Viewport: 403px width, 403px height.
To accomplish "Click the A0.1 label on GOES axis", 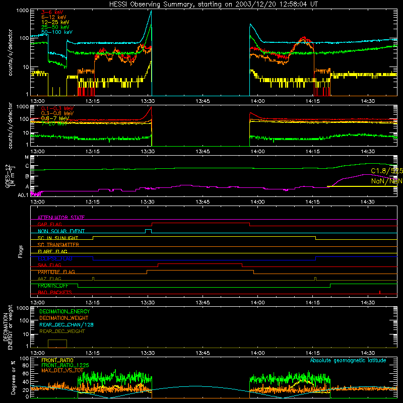I will pyautogui.click(x=23, y=195).
